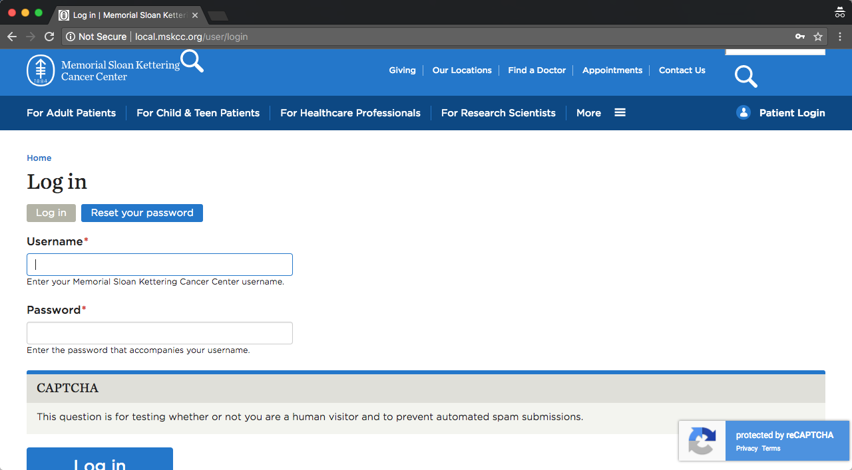The image size is (852, 470).
Task: Click the Home breadcrumb link
Action: (x=39, y=158)
